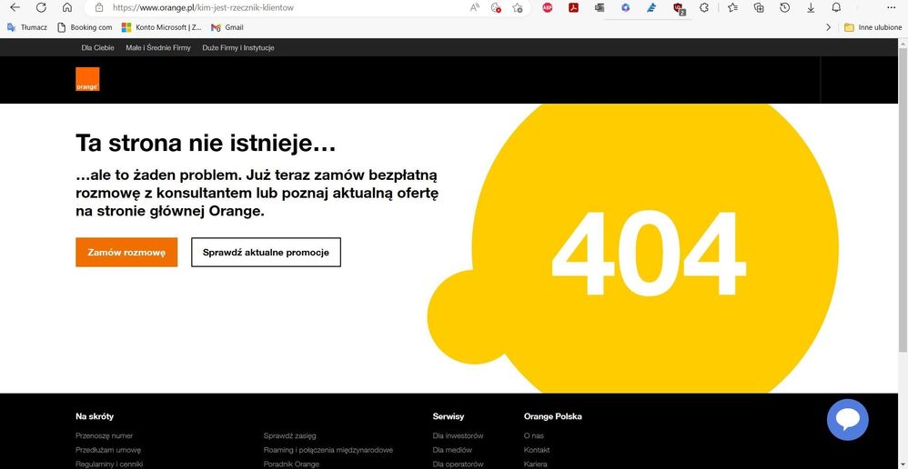The width and height of the screenshot is (908, 469).
Task: Open browser History clock icon
Action: coord(784,7)
